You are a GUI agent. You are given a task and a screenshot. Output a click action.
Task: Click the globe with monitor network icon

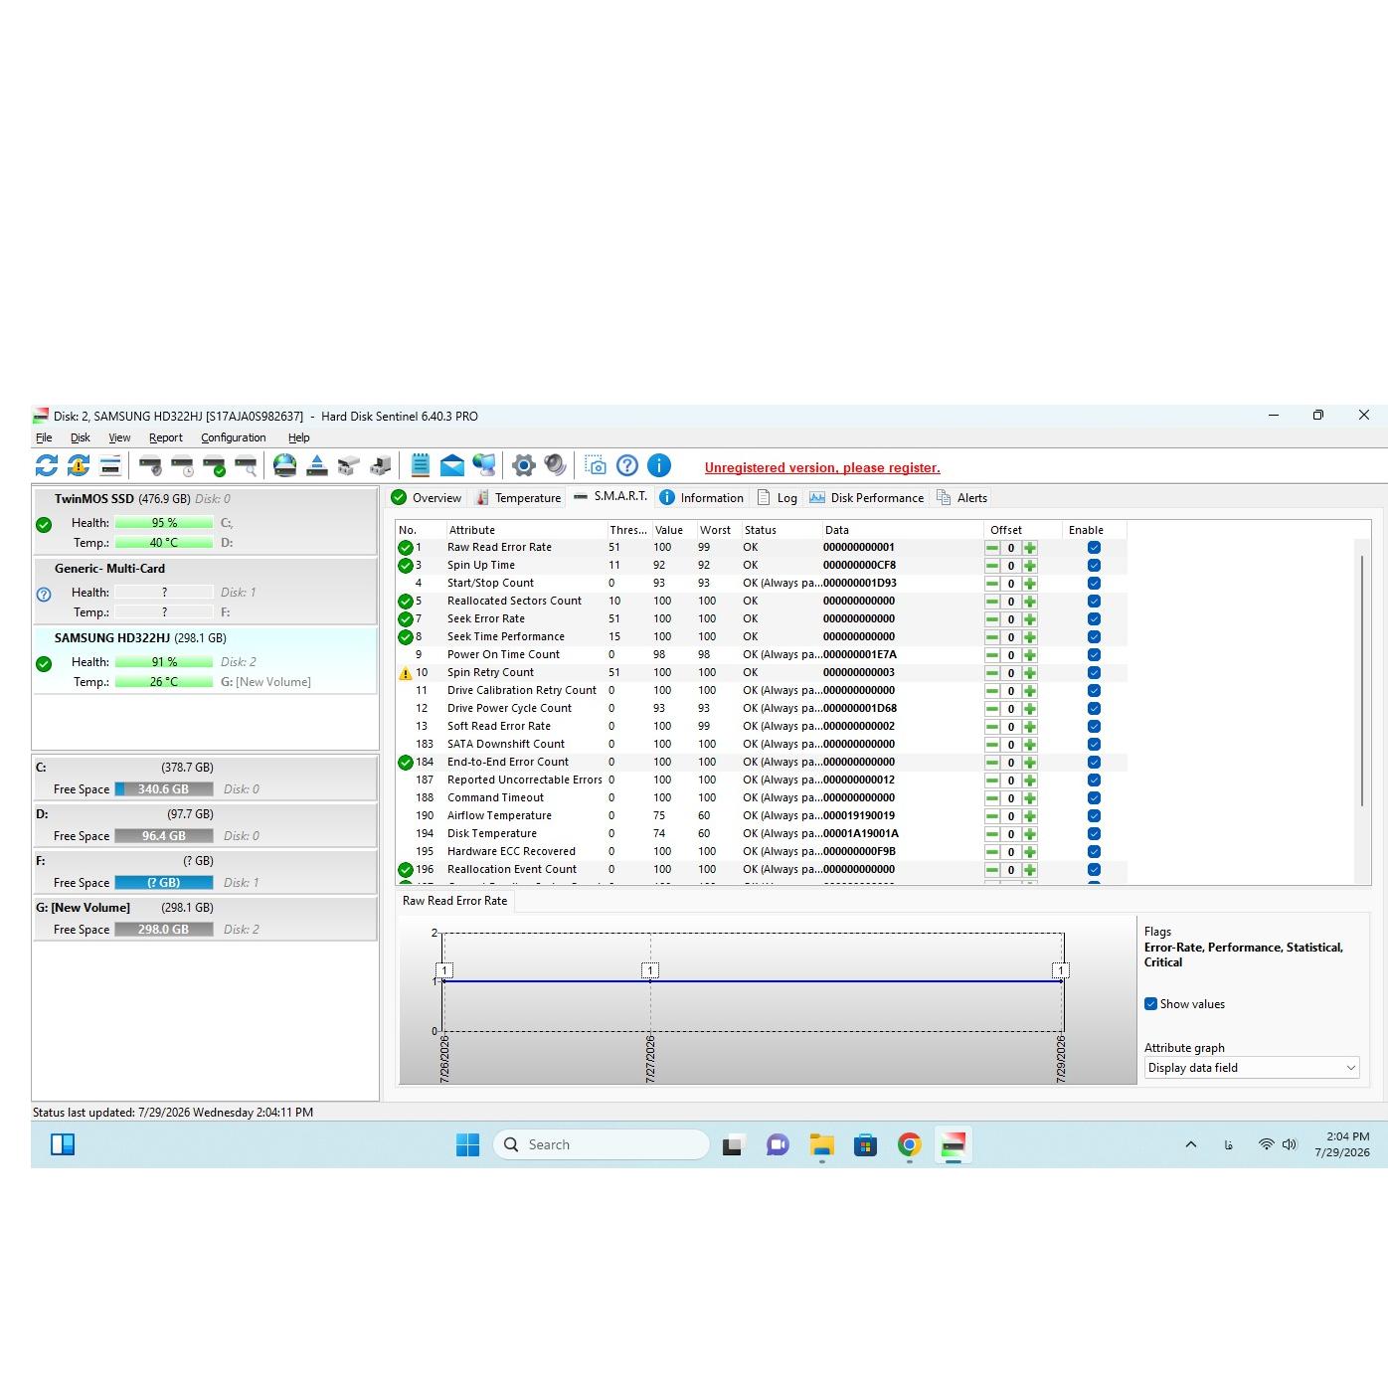(x=484, y=465)
